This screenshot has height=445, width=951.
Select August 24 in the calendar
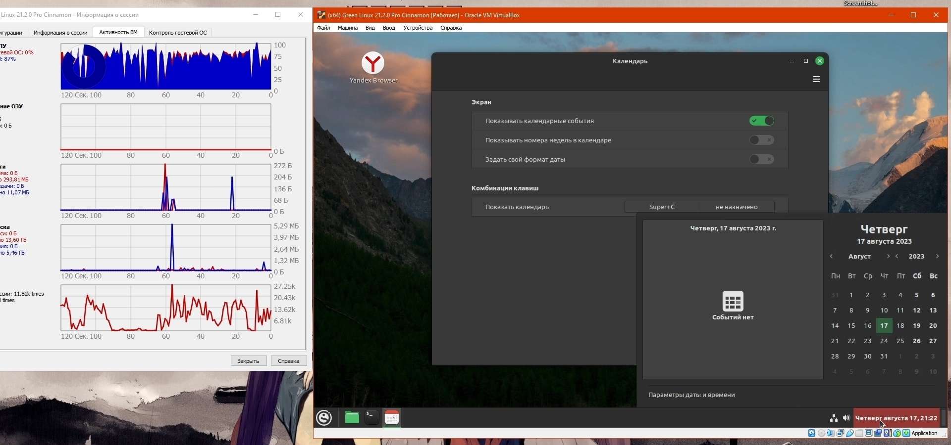point(884,341)
